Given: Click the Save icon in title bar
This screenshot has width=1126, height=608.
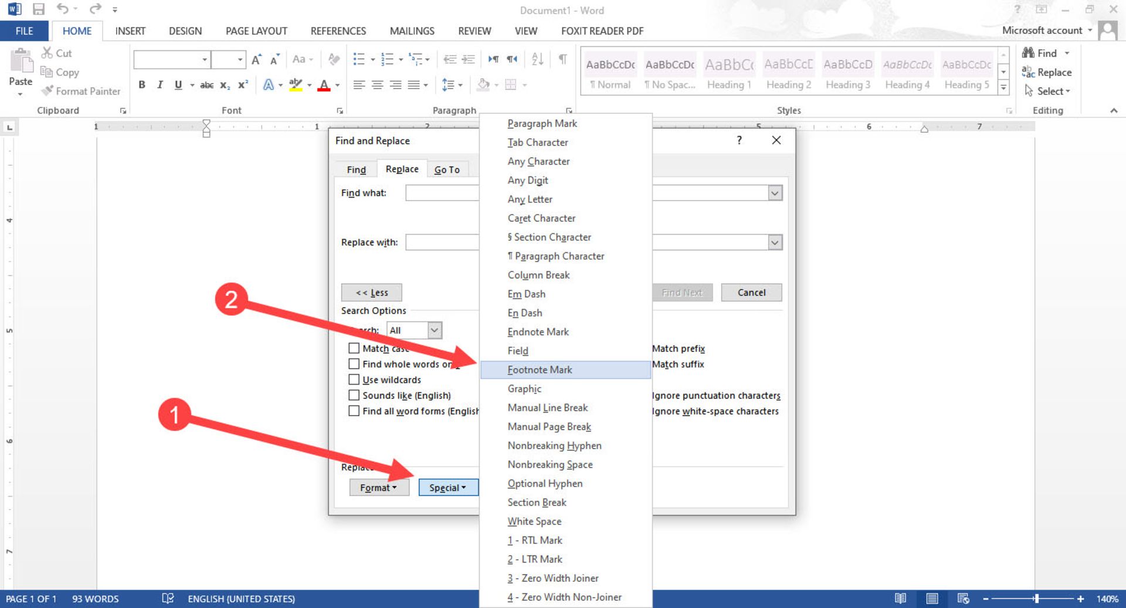Looking at the screenshot, I should (39, 9).
